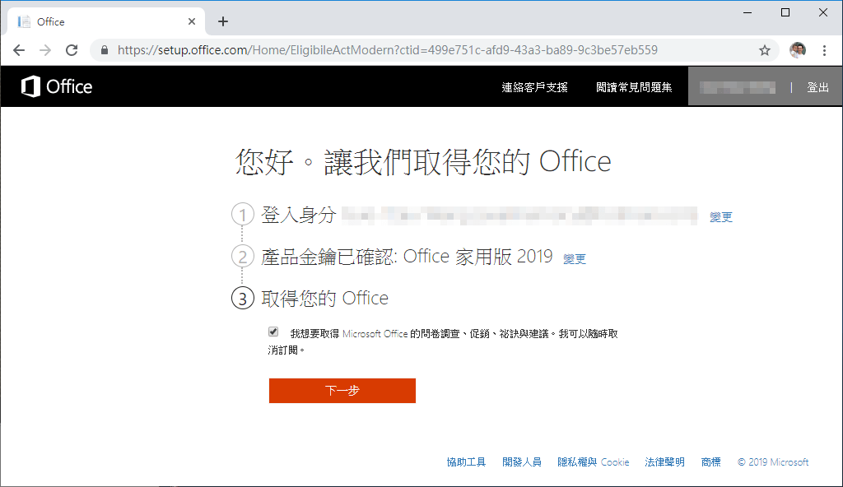Click the Chrome profile avatar
The width and height of the screenshot is (843, 487).
797,50
